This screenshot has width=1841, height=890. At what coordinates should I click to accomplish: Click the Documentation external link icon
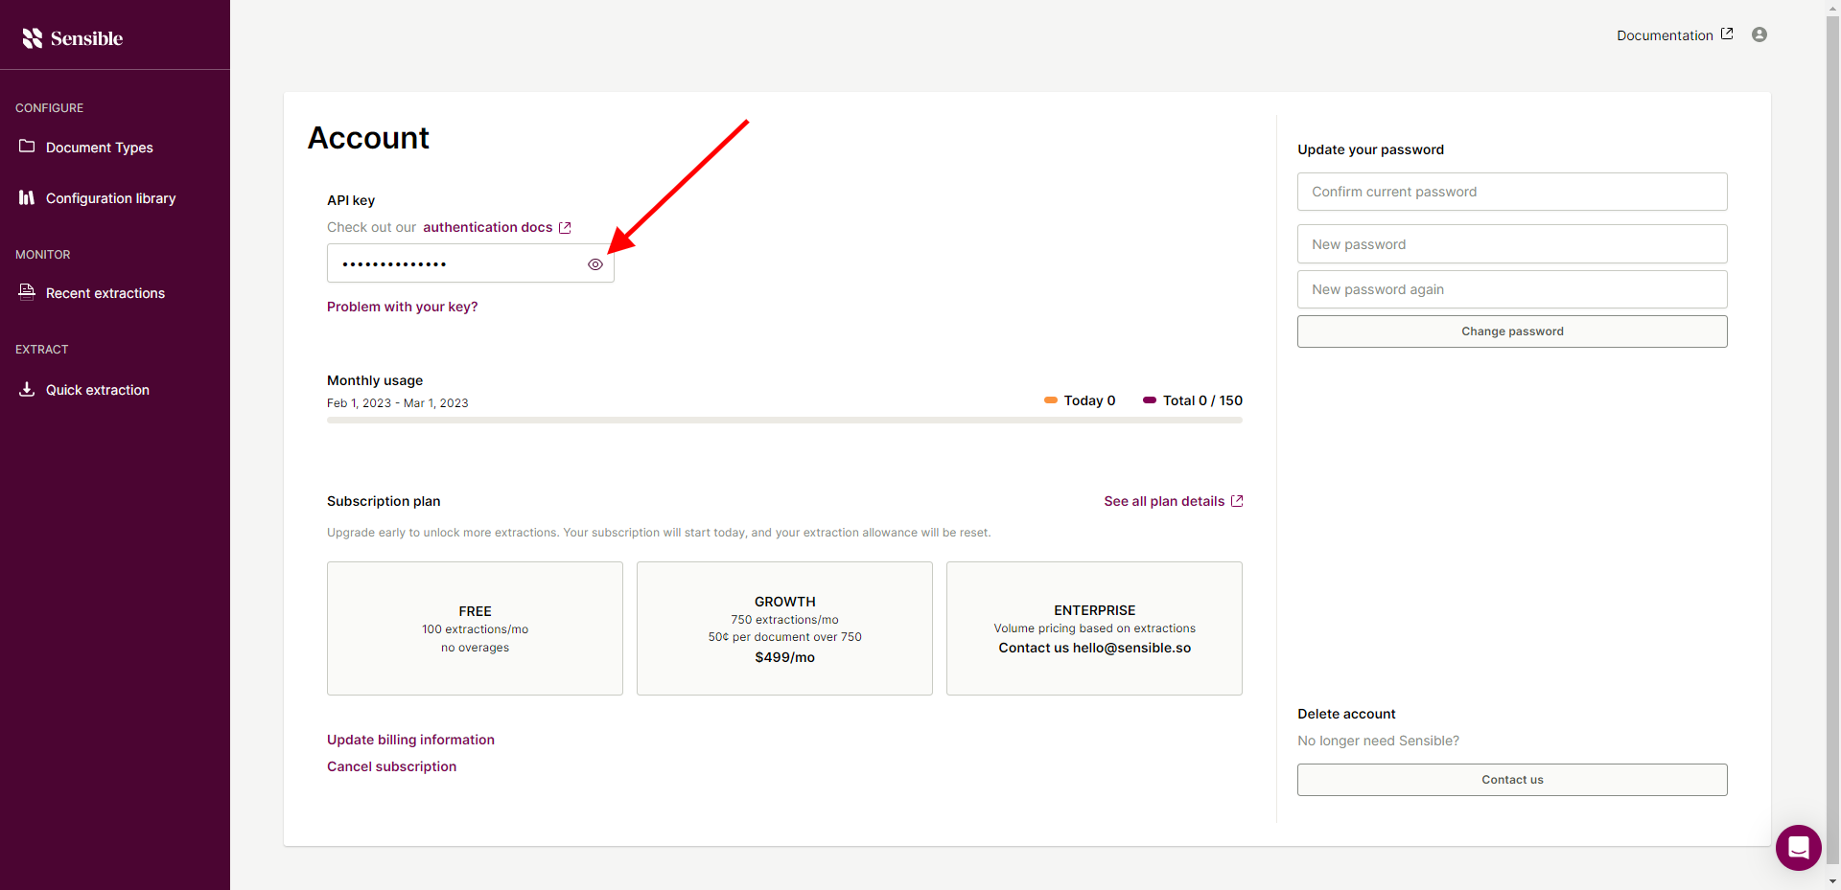1727,34
